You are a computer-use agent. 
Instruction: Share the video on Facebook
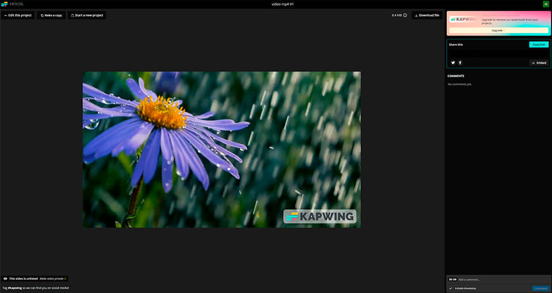pos(460,62)
